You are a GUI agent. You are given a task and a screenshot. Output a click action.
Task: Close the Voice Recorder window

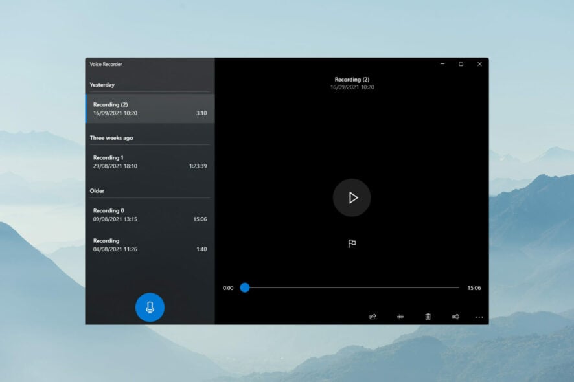click(479, 64)
